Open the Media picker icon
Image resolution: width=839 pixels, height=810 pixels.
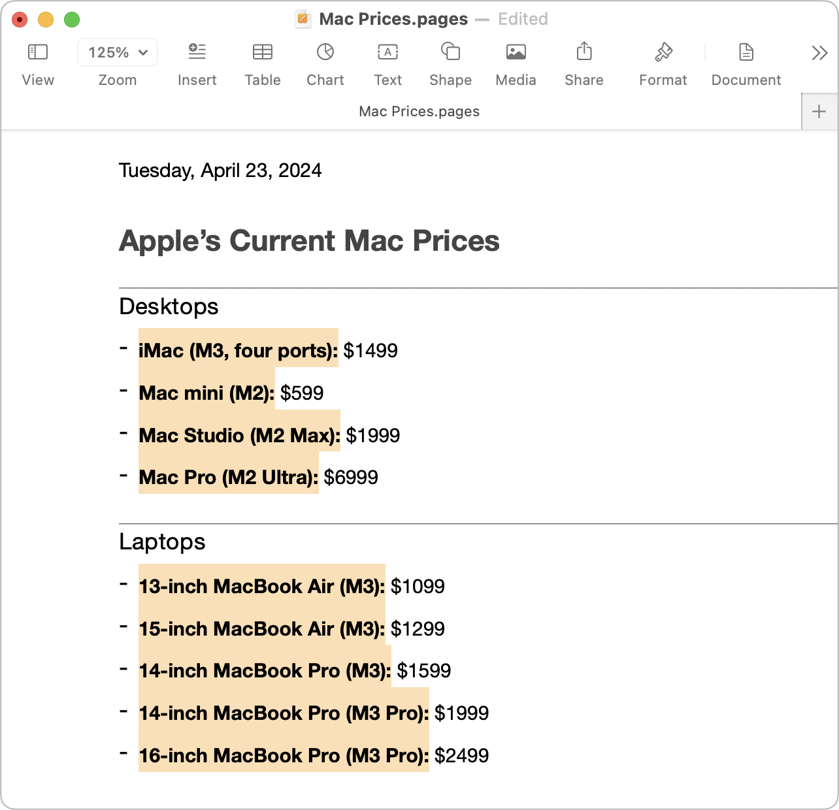click(x=516, y=52)
